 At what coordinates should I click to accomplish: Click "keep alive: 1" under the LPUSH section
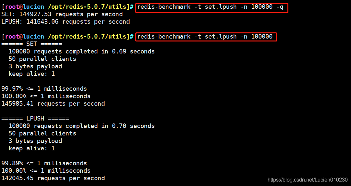[x=31, y=148]
